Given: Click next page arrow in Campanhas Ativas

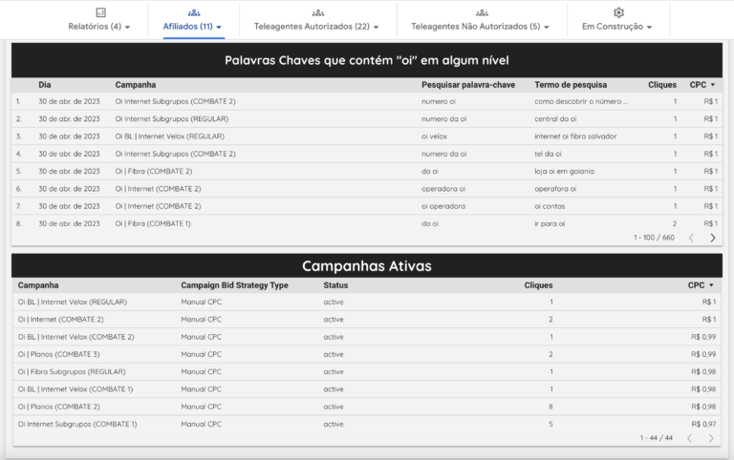Looking at the screenshot, I should click(x=710, y=438).
